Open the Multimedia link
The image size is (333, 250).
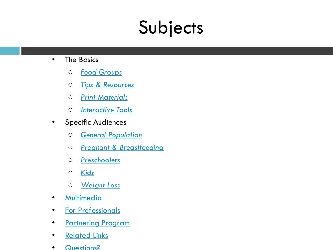tap(84, 198)
